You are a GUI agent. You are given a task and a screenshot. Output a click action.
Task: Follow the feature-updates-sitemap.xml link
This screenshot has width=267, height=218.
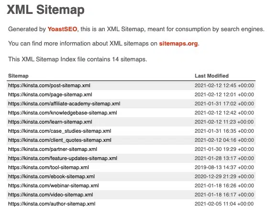(x=63, y=158)
